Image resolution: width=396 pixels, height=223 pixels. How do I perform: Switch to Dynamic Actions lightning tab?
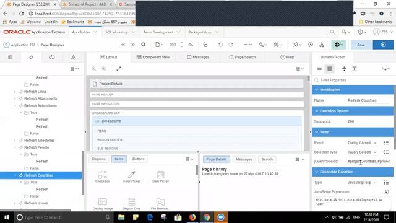31,58
